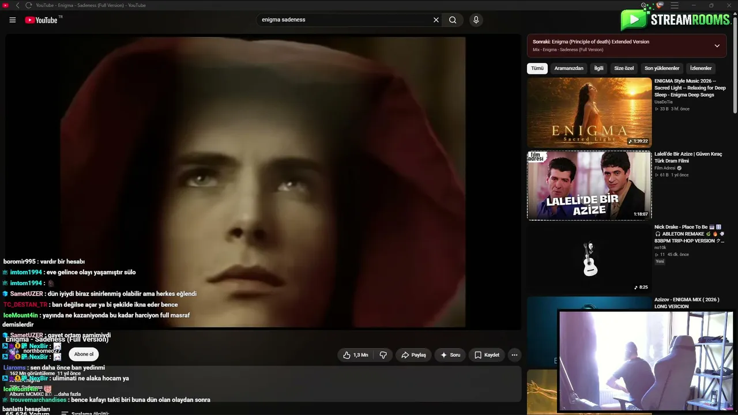Open the 'Soru' ask button
The width and height of the screenshot is (738, 415).
pos(450,355)
